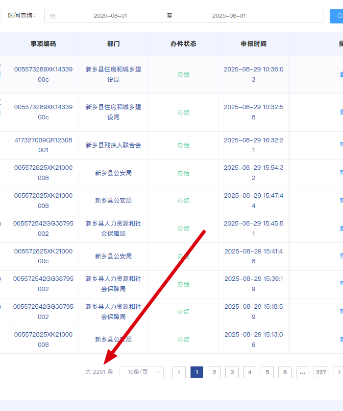343x411 pixels.
Task: Edit the end date 2025-08-31
Action: (228, 16)
